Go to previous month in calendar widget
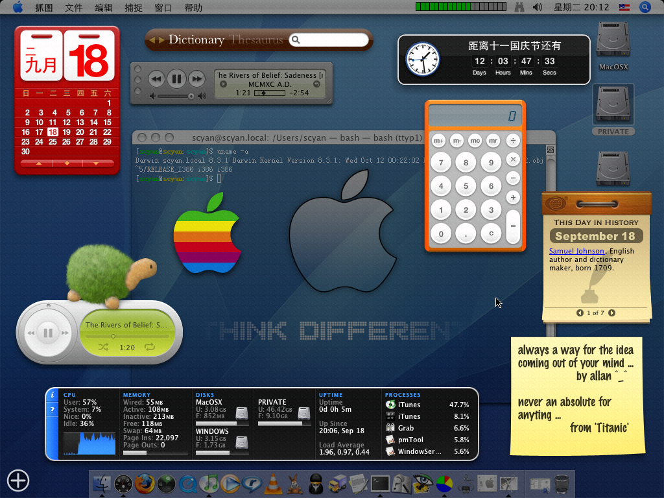The image size is (664, 498). [38, 163]
